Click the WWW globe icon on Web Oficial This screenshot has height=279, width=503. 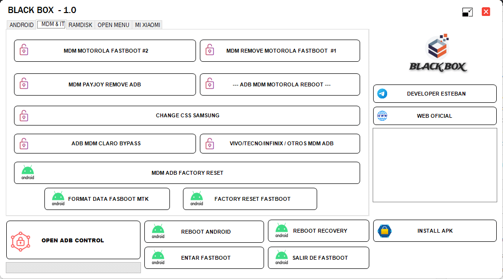[382, 116]
